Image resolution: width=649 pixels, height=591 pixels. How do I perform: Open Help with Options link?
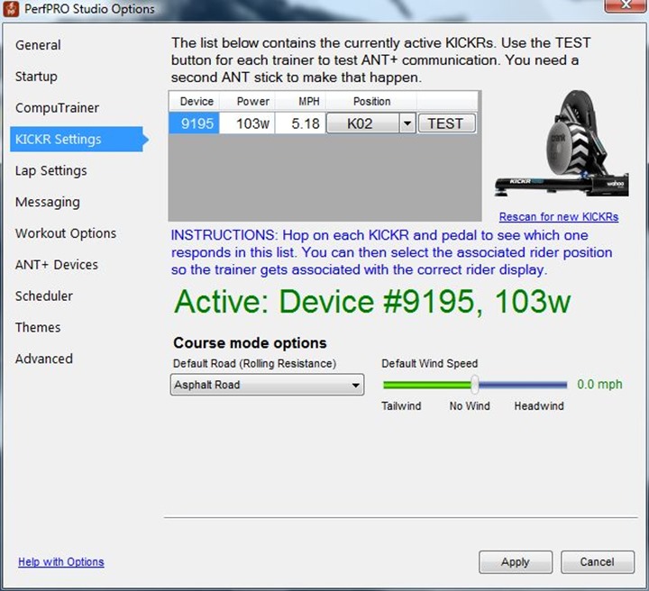(61, 561)
